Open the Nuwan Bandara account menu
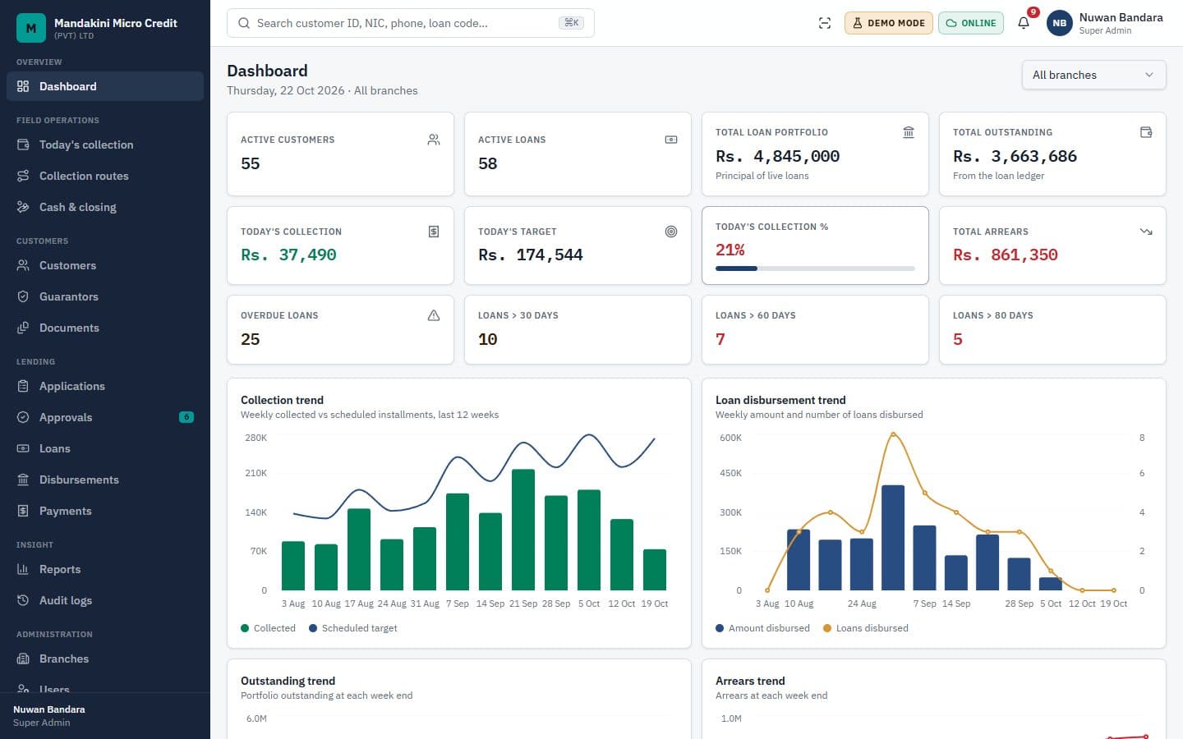The image size is (1183, 739). [x=1106, y=23]
